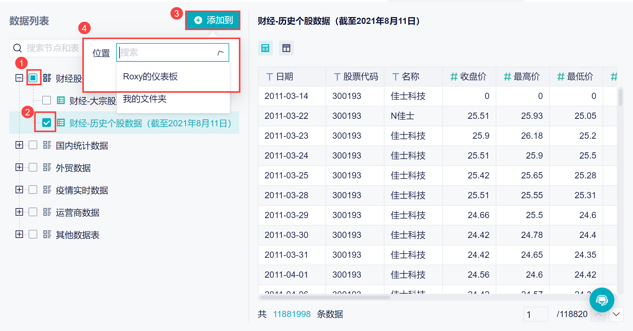Image resolution: width=633 pixels, height=331 pixels.
Task: Click the 数据列表 panel title
Action: click(x=29, y=21)
